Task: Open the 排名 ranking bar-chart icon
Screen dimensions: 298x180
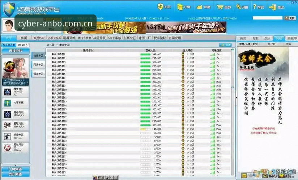Action: pyautogui.click(x=199, y=7)
